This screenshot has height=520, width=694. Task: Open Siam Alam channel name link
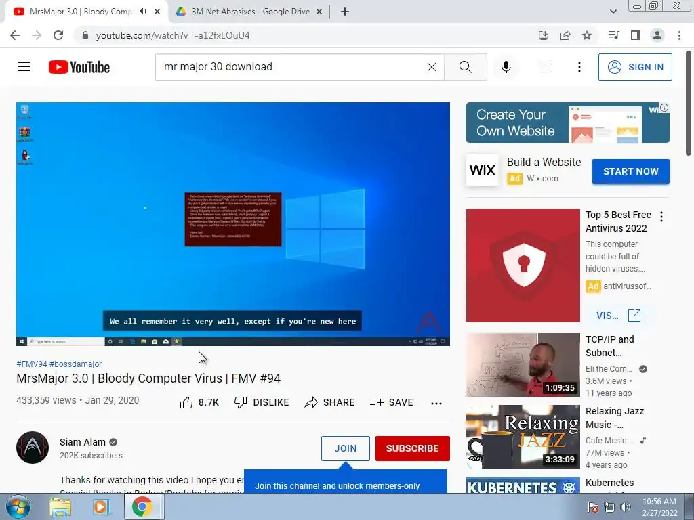point(83,442)
